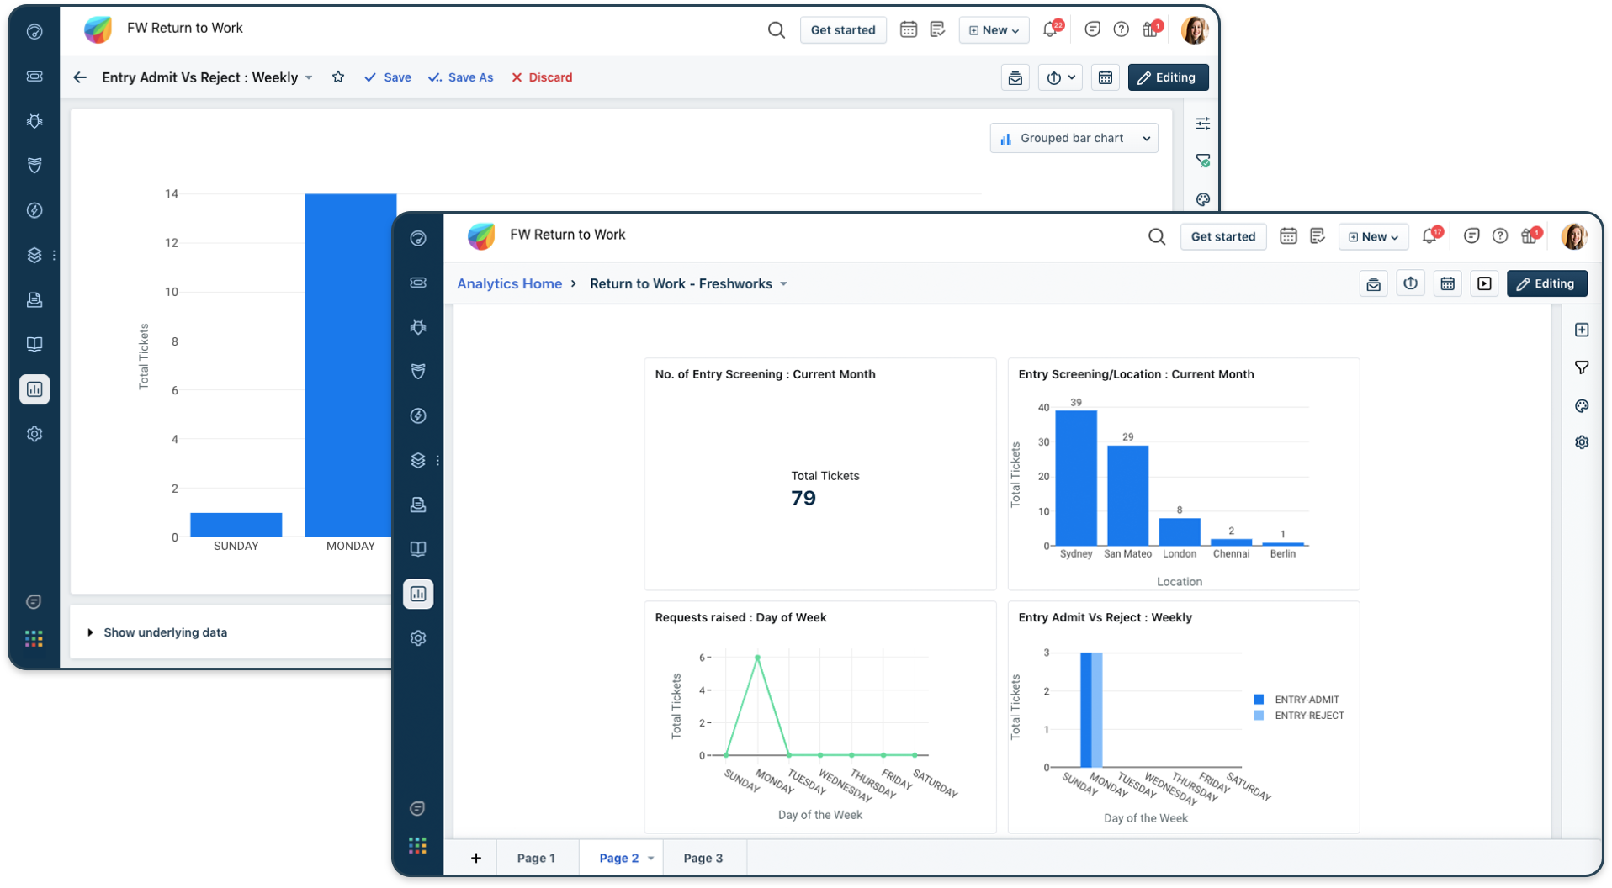Open app switcher grid in front sidebar
This screenshot has height=888, width=1612.
click(x=418, y=845)
